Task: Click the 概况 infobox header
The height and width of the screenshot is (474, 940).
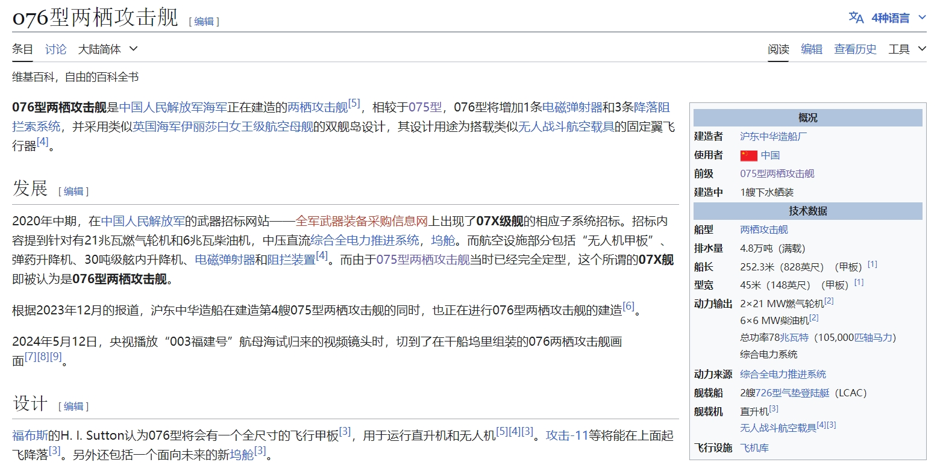Action: click(807, 118)
